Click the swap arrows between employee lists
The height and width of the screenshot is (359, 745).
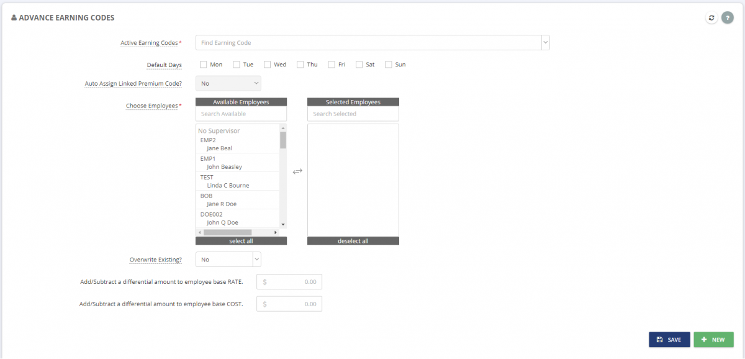[297, 171]
